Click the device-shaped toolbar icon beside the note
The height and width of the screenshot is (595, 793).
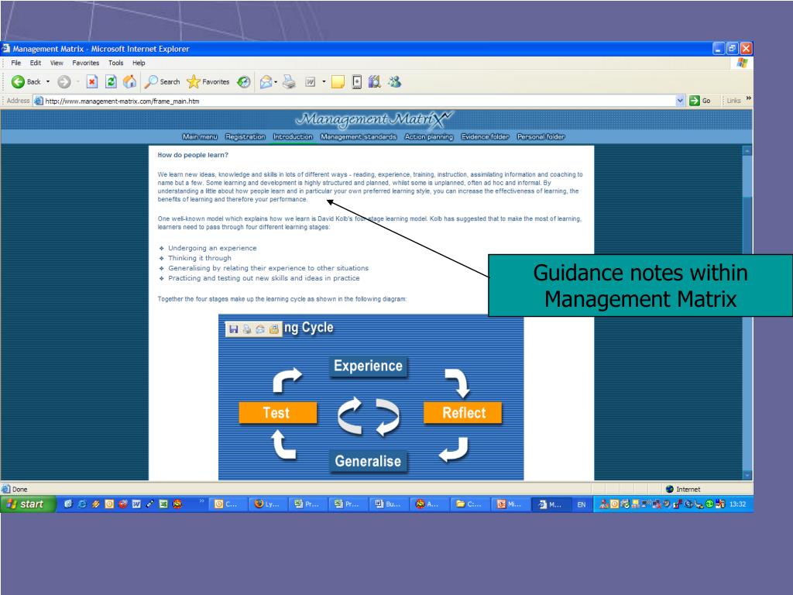click(356, 81)
